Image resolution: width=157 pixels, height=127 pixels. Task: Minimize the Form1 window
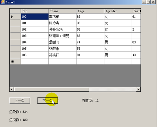[144, 2]
